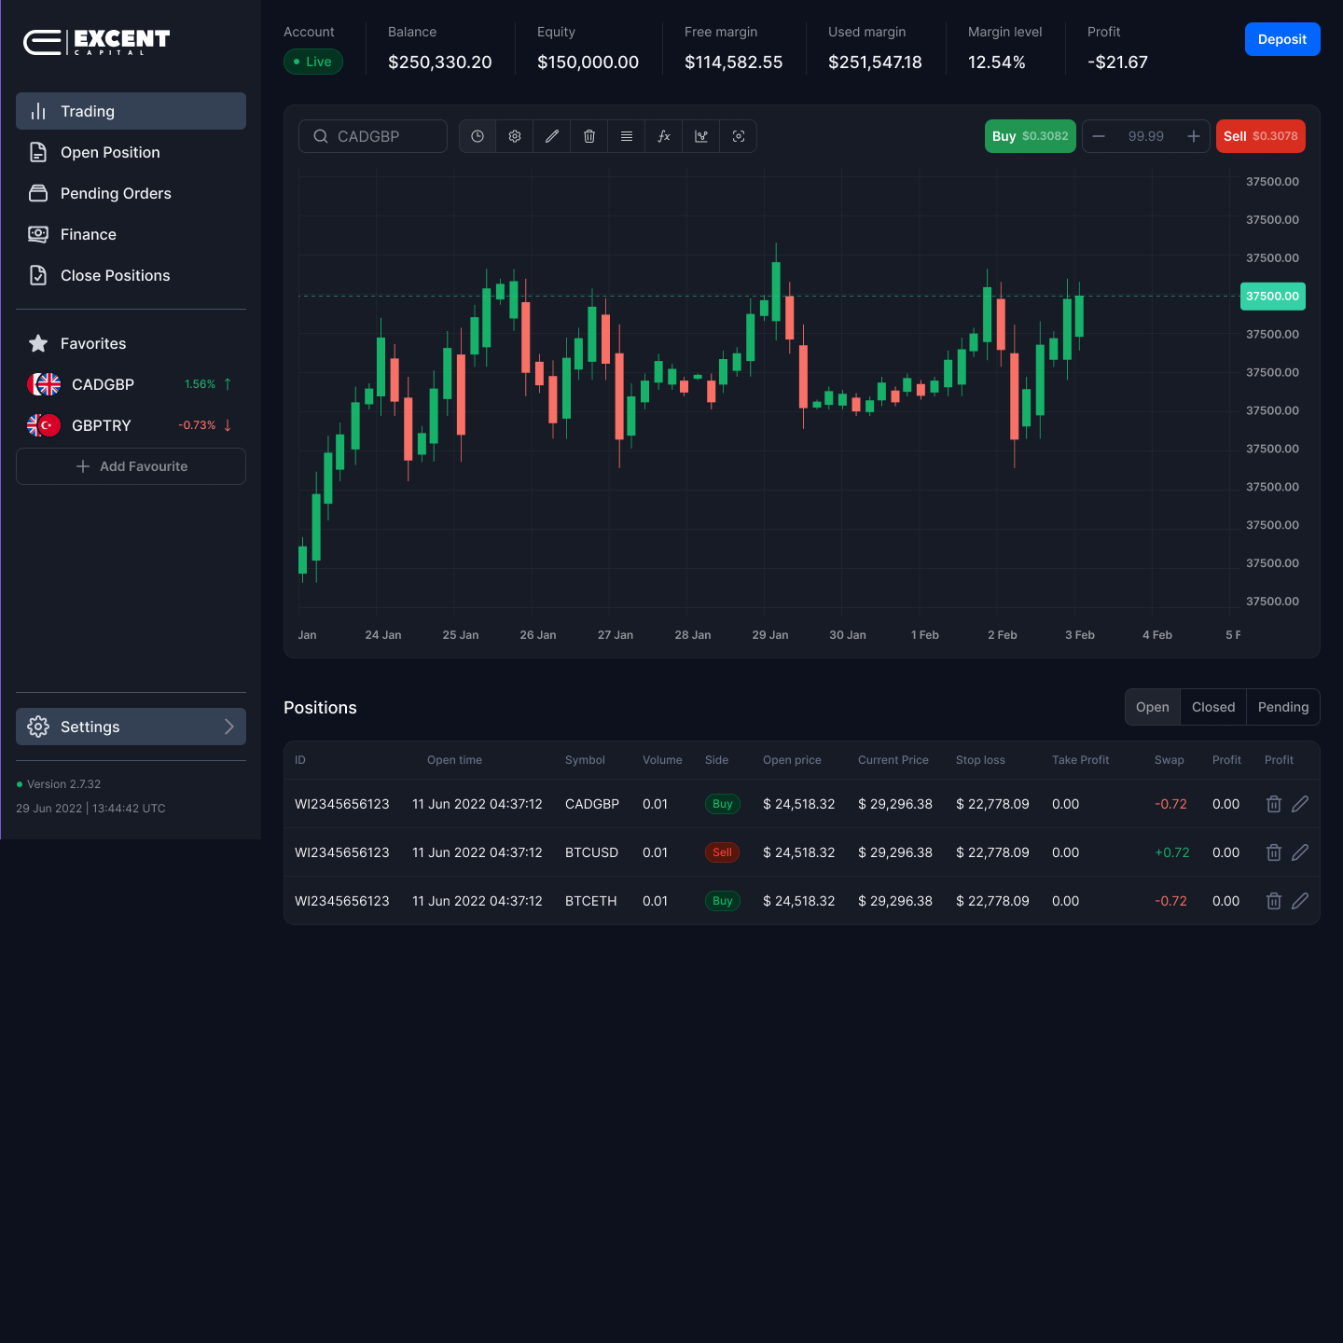Screen dimensions: 1343x1343
Task: Click the horizontal lines icon in chart toolbar
Action: coord(627,136)
